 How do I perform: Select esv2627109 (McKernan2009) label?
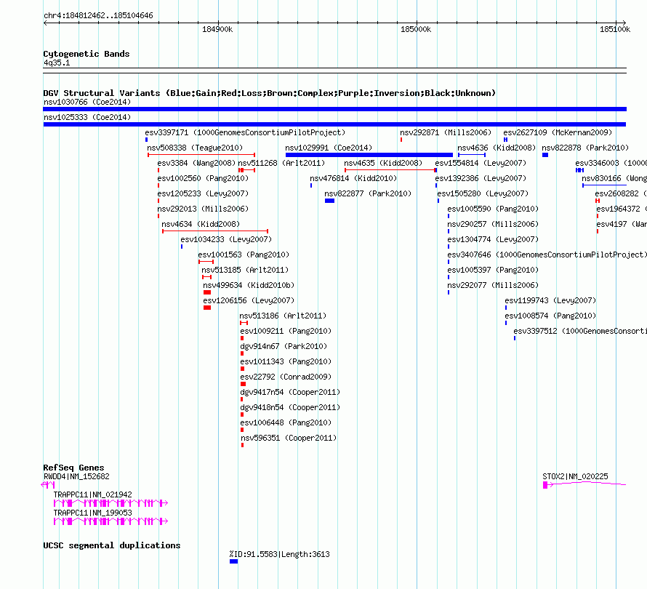click(x=558, y=132)
